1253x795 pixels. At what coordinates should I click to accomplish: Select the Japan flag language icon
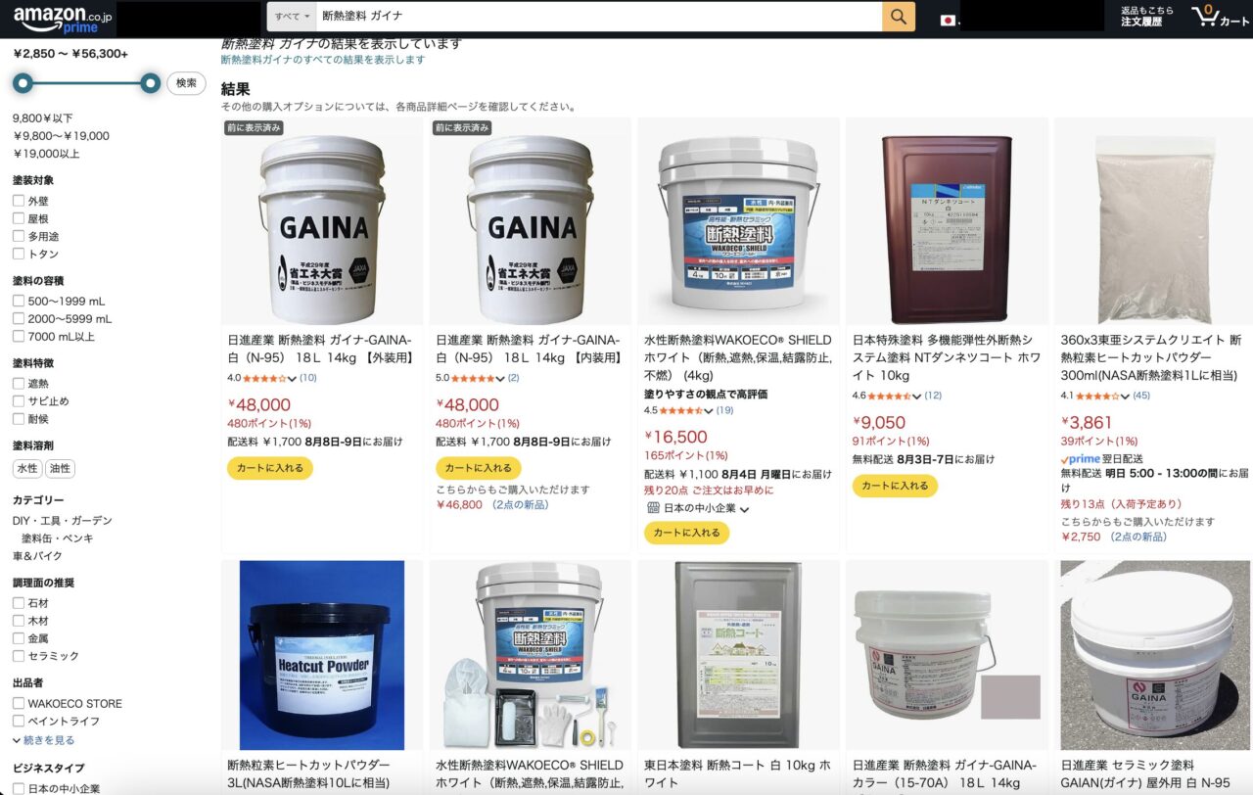click(x=948, y=20)
